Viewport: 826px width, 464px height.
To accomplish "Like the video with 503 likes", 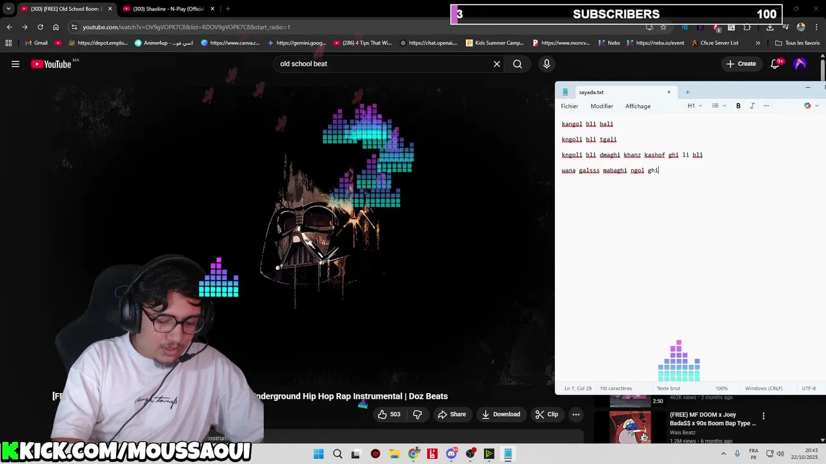I will click(389, 414).
